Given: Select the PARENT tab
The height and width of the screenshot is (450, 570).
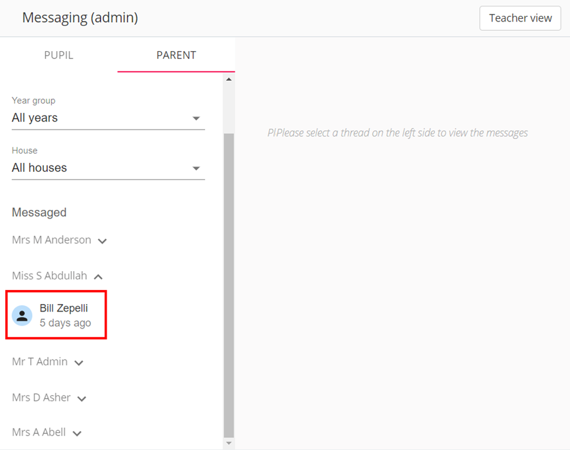Looking at the screenshot, I should coord(175,55).
